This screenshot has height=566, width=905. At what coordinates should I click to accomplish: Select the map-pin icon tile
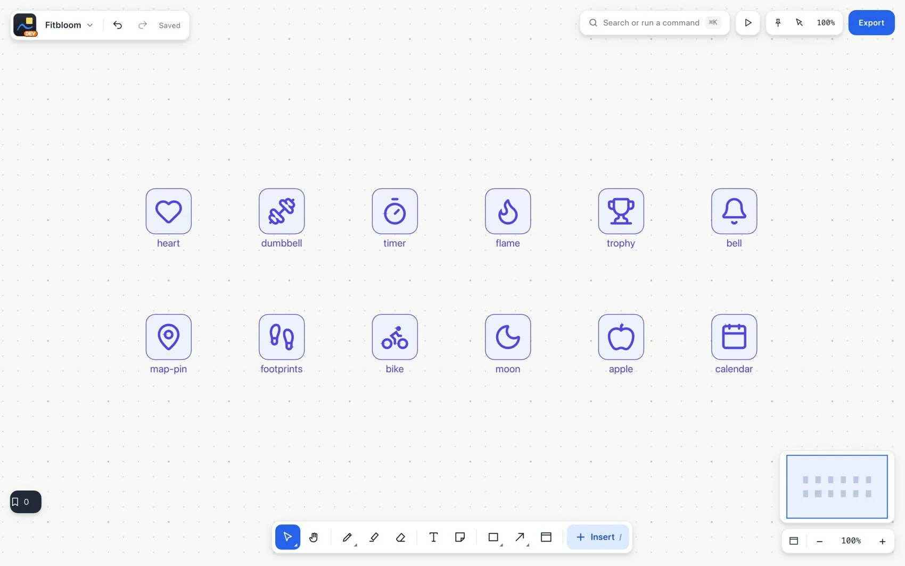click(168, 337)
